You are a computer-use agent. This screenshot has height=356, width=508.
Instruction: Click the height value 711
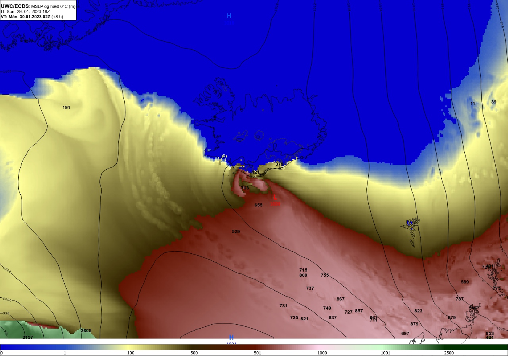(x=373, y=320)
